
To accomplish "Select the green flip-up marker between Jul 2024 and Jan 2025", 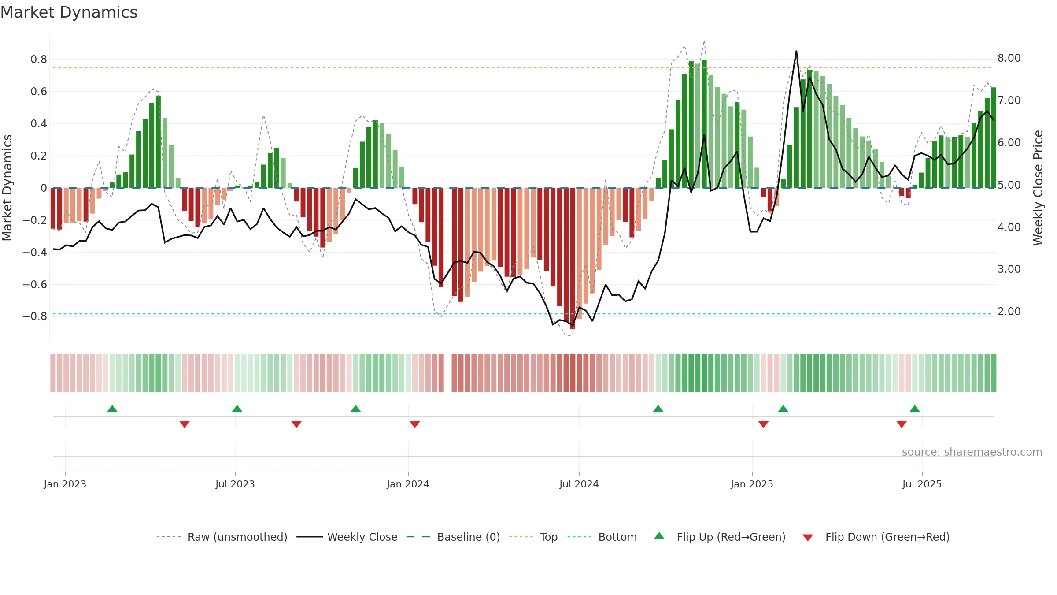I will (658, 409).
